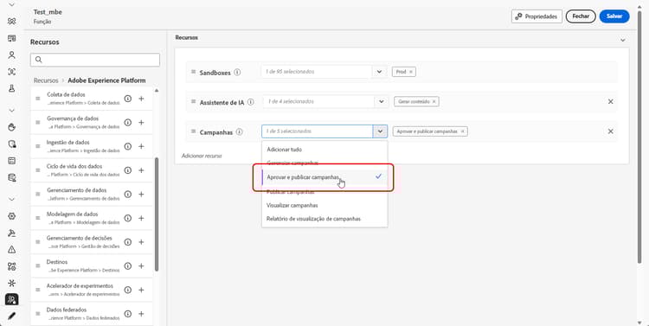Grab the Campanhas row drag handle
The height and width of the screenshot is (326, 649).
[x=193, y=131]
